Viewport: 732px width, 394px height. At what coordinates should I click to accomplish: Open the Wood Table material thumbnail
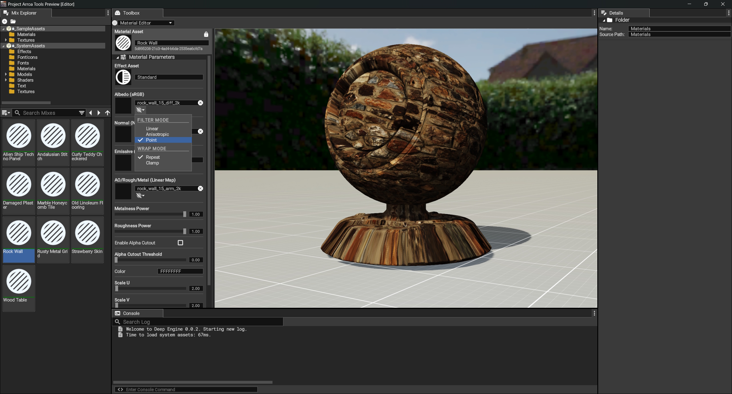pyautogui.click(x=19, y=282)
